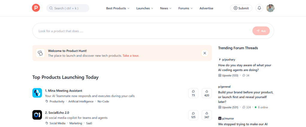Expand the Launches menu
Viewport: 306px width, 127px height.
pyautogui.click(x=145, y=8)
